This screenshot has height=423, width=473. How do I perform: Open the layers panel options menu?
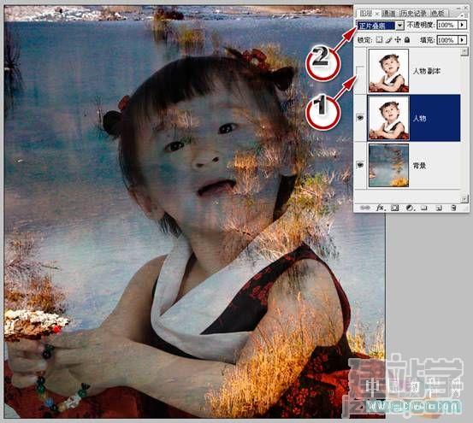pyautogui.click(x=462, y=15)
